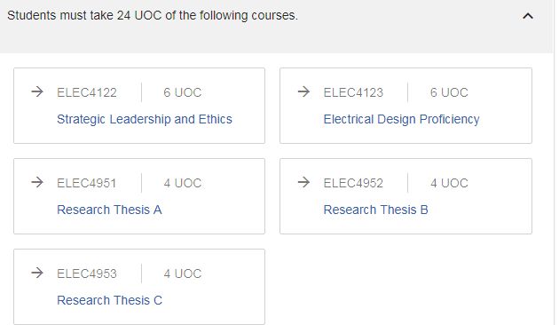The width and height of the screenshot is (559, 325).
Task: Click the arrow icon beside ELEC4952
Action: tap(303, 182)
